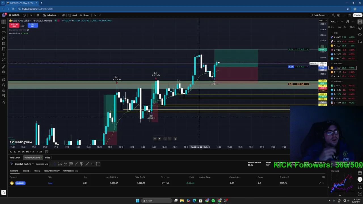363x204 pixels.
Task: Cancel the +2.37 AUD take profit order
Action: point(307,49)
